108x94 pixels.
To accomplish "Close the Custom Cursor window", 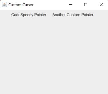I will (101, 5).
